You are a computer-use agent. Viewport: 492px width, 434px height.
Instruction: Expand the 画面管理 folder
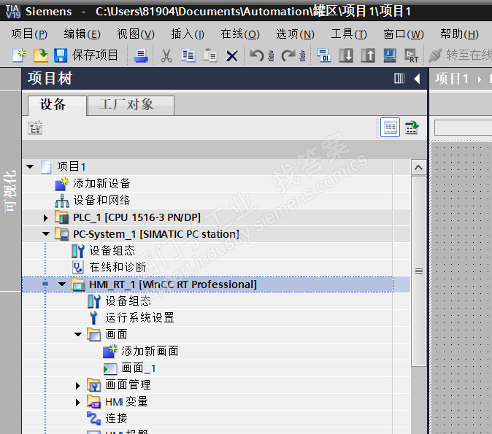click(78, 385)
